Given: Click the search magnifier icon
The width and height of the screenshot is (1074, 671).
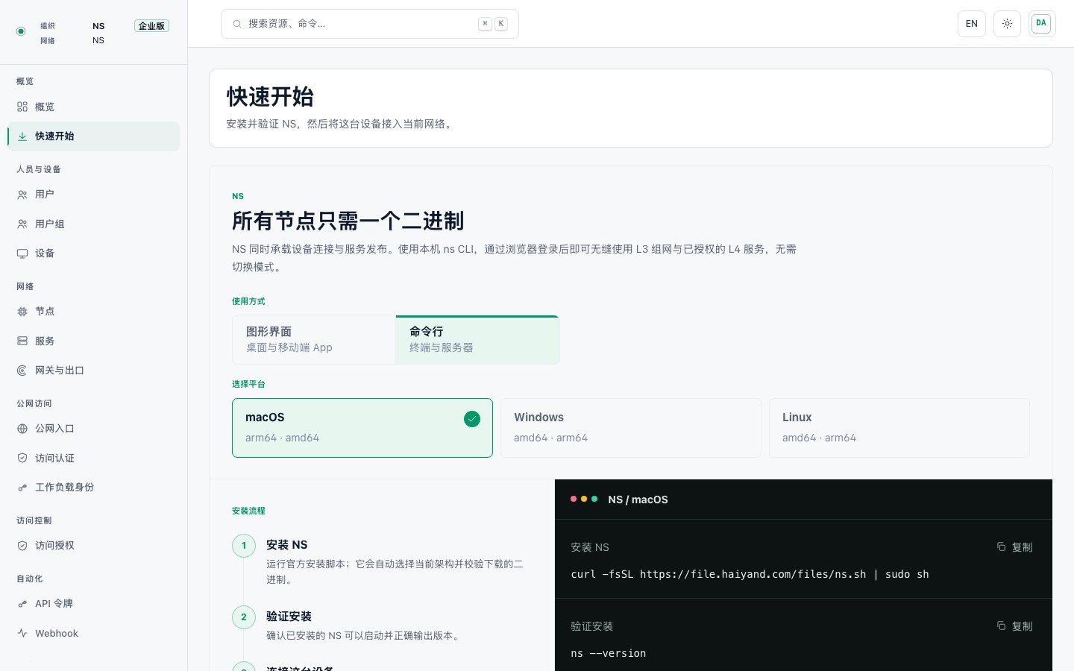Looking at the screenshot, I should pos(237,24).
